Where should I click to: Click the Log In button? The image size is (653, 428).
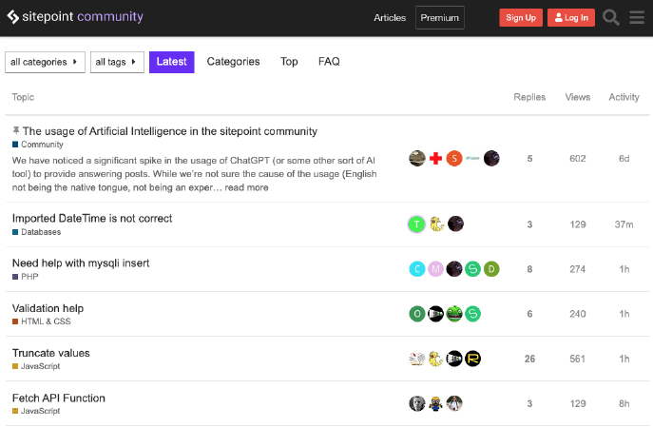pos(571,17)
